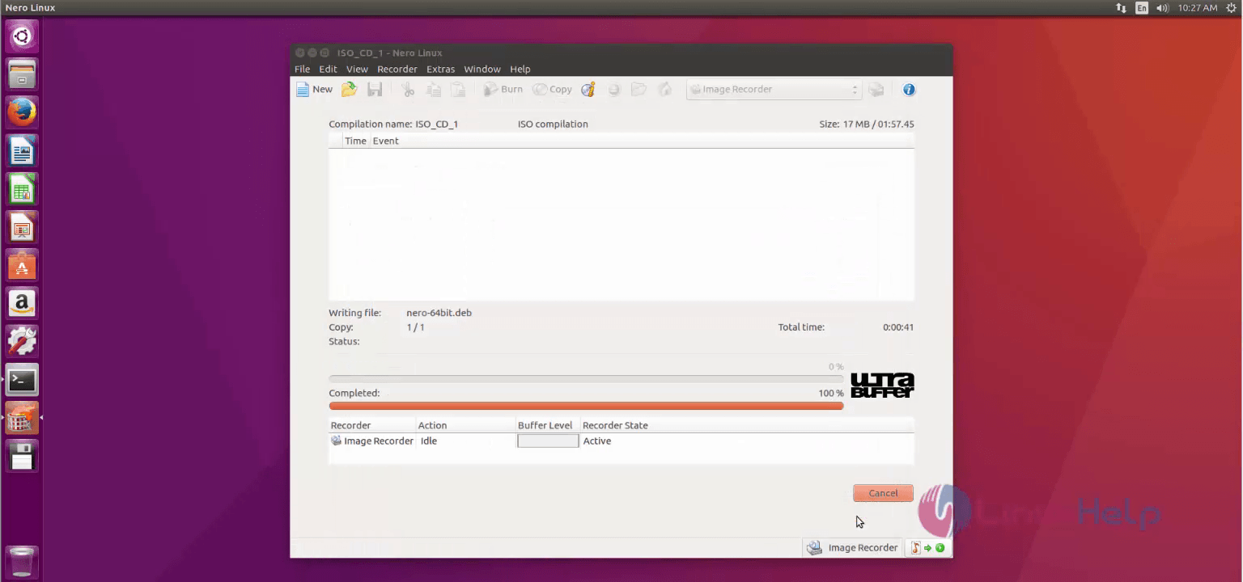The width and height of the screenshot is (1243, 582).
Task: Click the floppy disk launcher icon
Action: (x=22, y=456)
